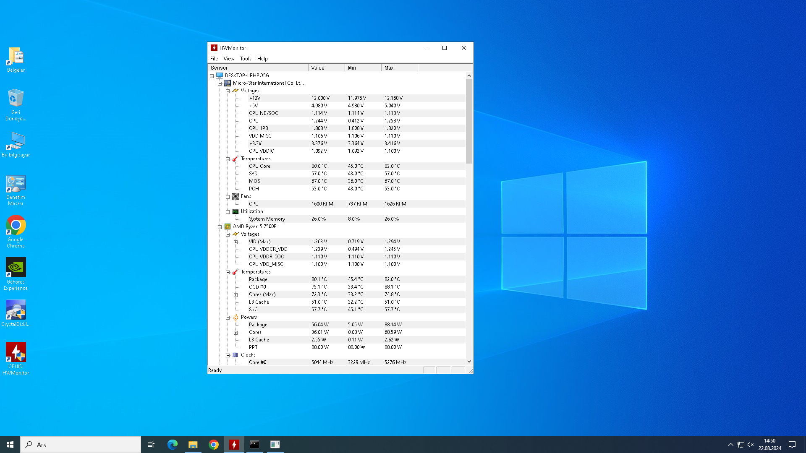Click the Sensor column header

click(258, 68)
